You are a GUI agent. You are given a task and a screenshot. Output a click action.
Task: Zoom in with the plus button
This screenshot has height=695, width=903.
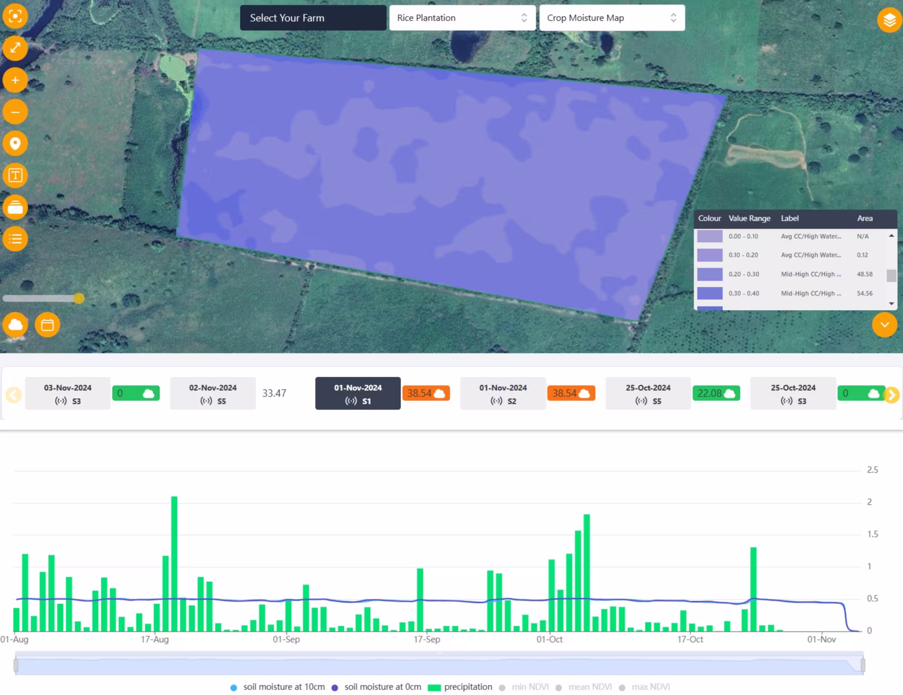(15, 80)
